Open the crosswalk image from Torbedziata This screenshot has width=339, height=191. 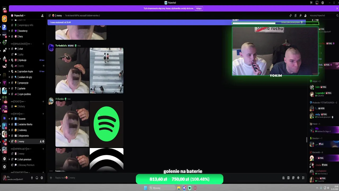pos(106,71)
